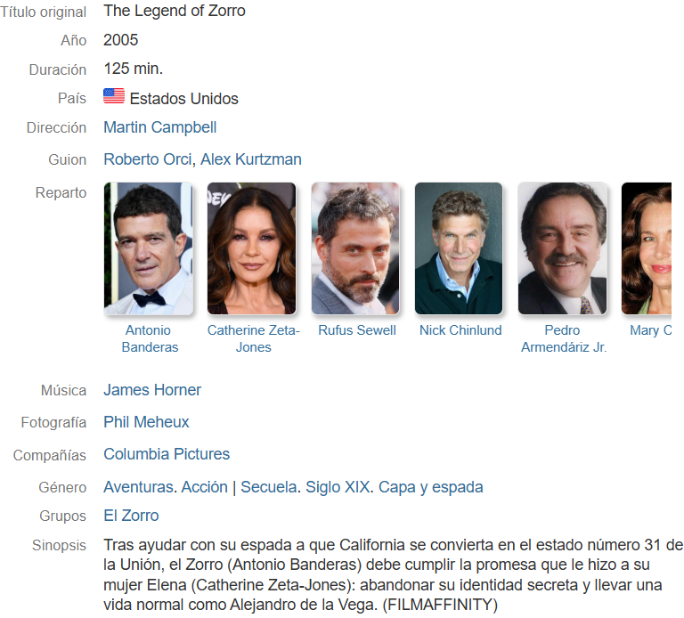Click the United States flag icon
Viewport: 684px width, 618px height.
114,96
